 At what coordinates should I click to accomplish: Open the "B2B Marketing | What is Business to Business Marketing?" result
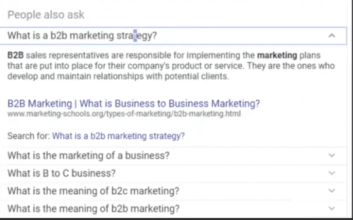134,103
